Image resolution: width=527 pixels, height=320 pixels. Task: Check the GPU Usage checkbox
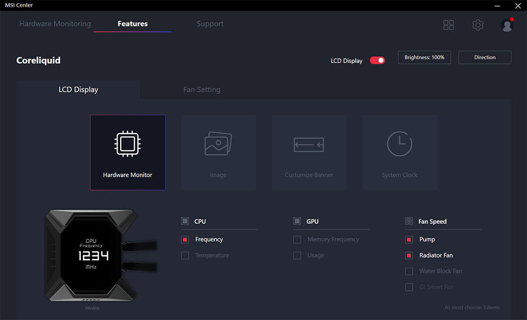297,256
